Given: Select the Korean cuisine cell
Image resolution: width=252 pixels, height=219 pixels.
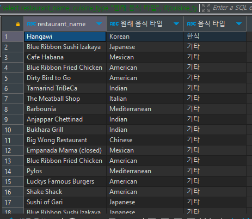Looking at the screenshot, I should pyautogui.click(x=145, y=36).
